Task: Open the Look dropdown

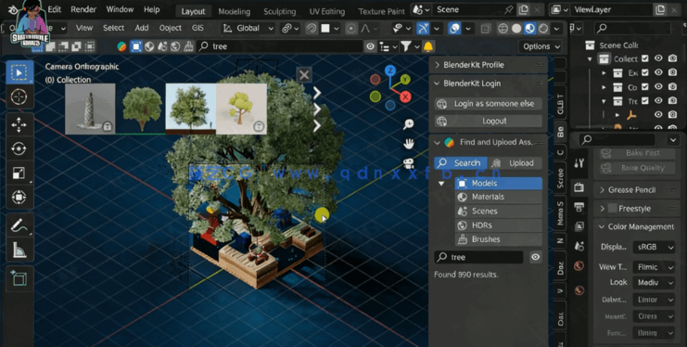Action: tap(655, 283)
